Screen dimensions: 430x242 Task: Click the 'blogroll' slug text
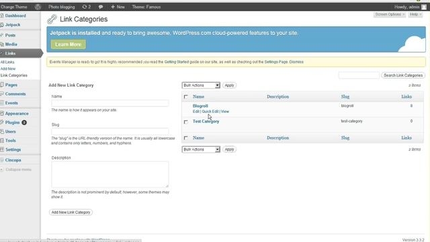[x=347, y=106]
